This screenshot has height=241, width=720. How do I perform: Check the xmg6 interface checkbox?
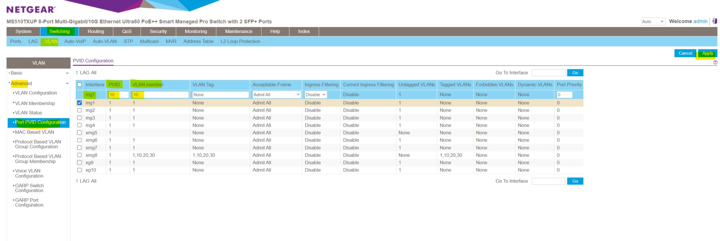click(79, 140)
